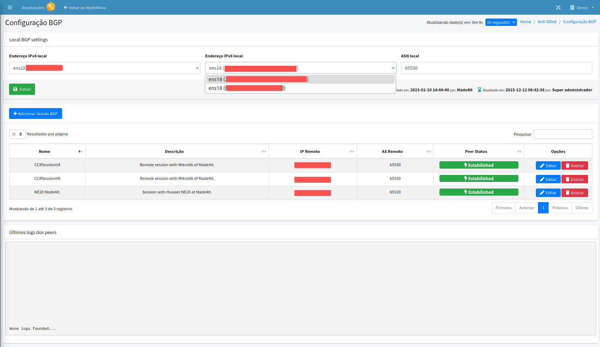Select first ens18 option in IPv6 list
Image resolution: width=600 pixels, height=347 pixels.
pyautogui.click(x=301, y=79)
